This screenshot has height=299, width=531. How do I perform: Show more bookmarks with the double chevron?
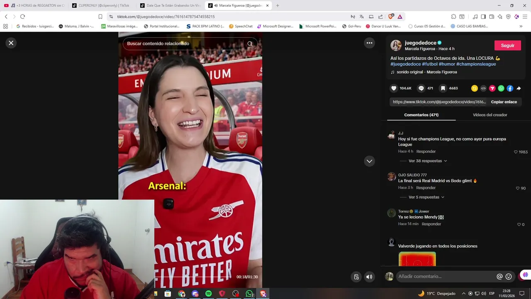pyautogui.click(x=521, y=26)
